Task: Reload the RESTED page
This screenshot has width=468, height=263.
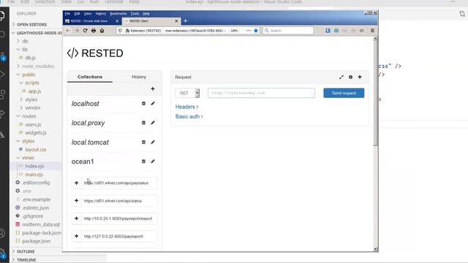Action: tap(85, 31)
